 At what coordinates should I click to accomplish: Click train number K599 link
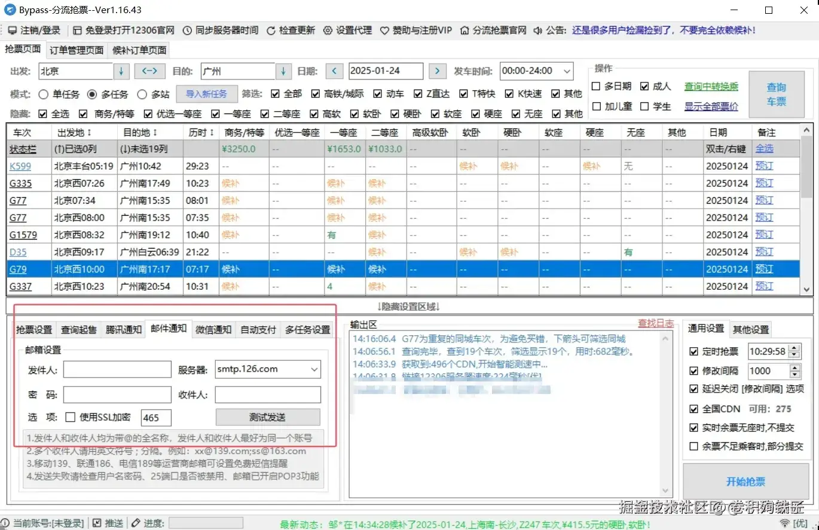[x=20, y=166]
